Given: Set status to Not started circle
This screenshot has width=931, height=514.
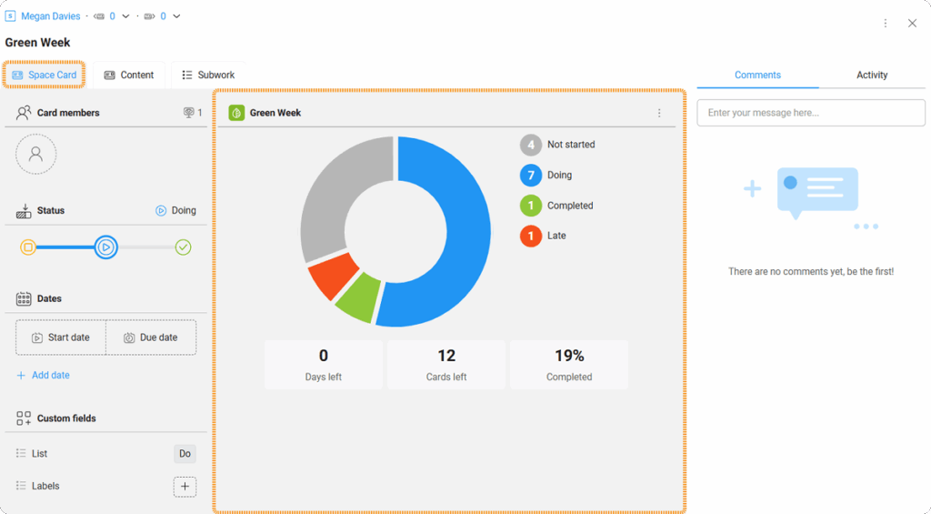Looking at the screenshot, I should [x=28, y=247].
